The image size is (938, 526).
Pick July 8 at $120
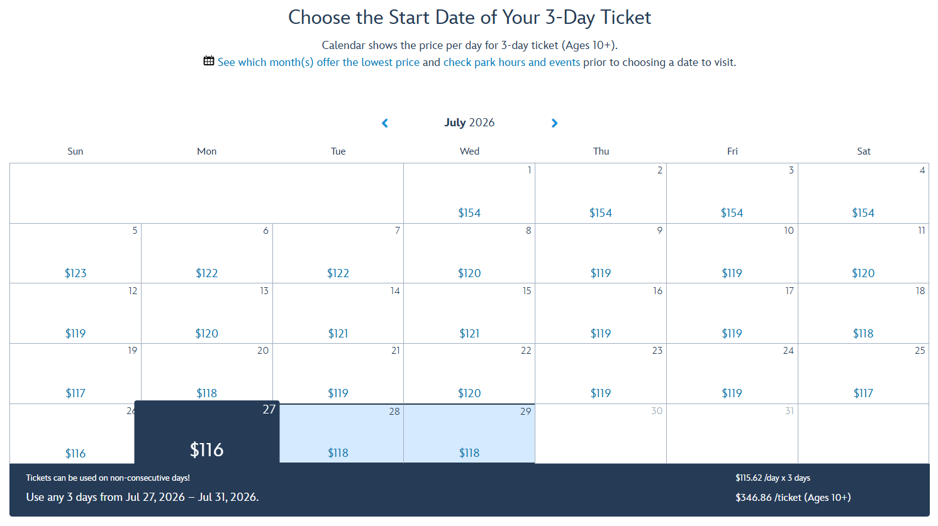tap(469, 253)
